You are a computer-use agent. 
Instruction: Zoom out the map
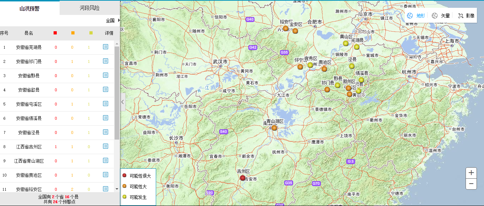(x=471, y=184)
